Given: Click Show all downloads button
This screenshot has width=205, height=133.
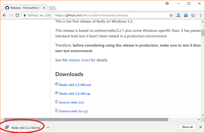Looking at the screenshot, I should point(187,127).
